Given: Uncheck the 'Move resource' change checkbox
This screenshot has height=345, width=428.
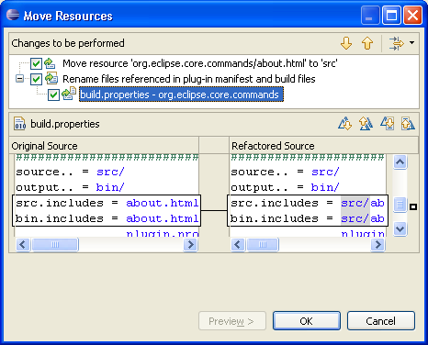Looking at the screenshot, I should pos(36,63).
